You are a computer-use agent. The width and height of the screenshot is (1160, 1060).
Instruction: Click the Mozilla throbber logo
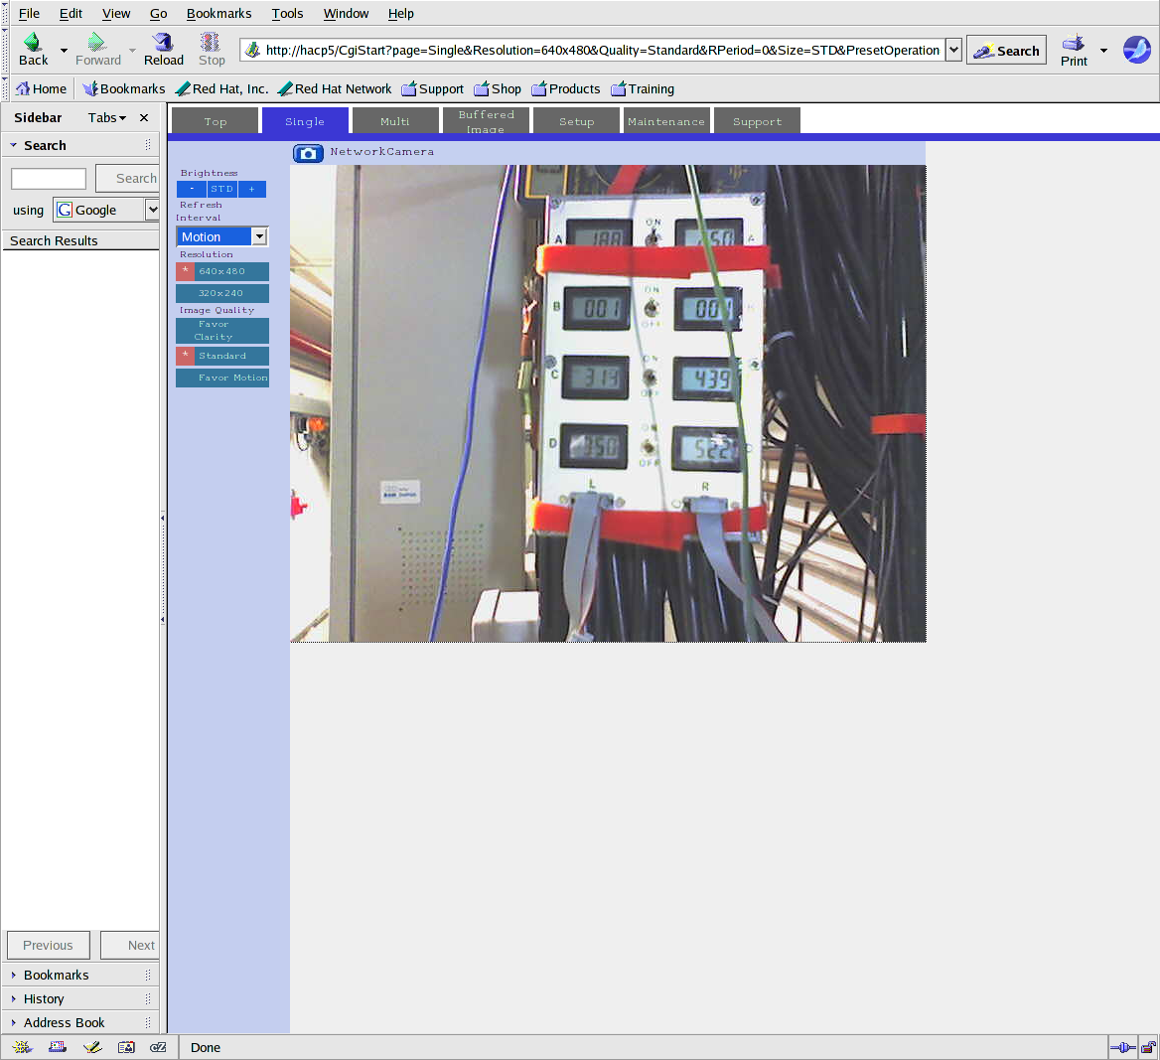pyautogui.click(x=1136, y=50)
